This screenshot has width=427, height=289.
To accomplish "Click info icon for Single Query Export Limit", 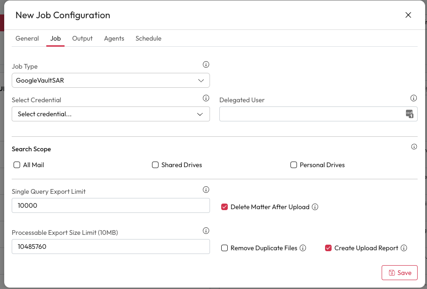I will pos(206,190).
